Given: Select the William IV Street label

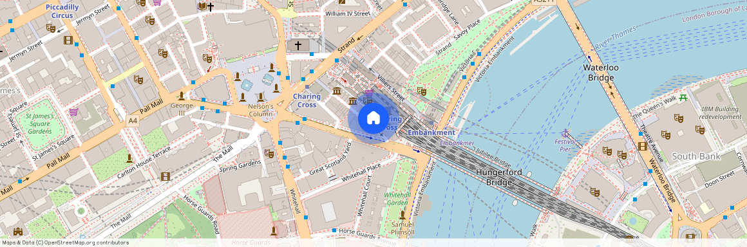Looking at the screenshot, I should pyautogui.click(x=347, y=14).
